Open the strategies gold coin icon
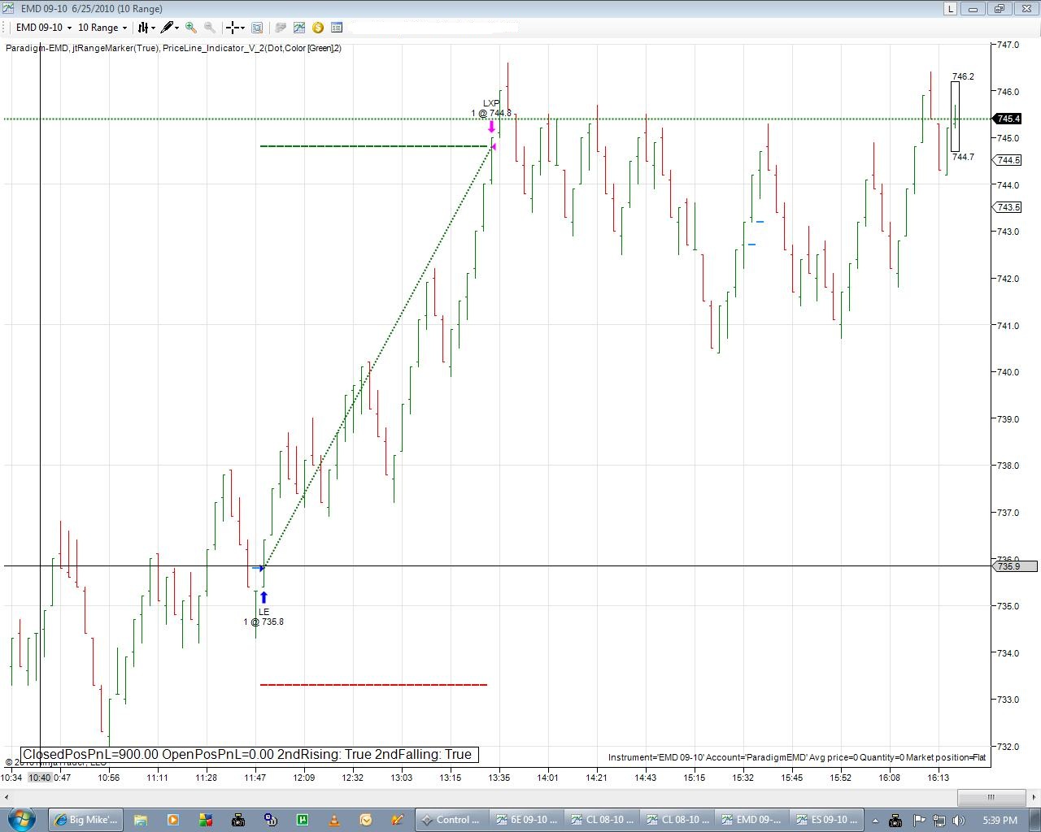Screen dimensions: 1041x832 [x=318, y=27]
